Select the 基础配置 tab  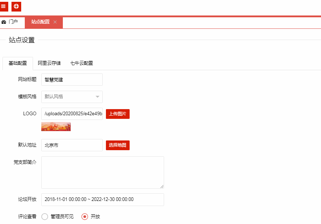point(18,63)
